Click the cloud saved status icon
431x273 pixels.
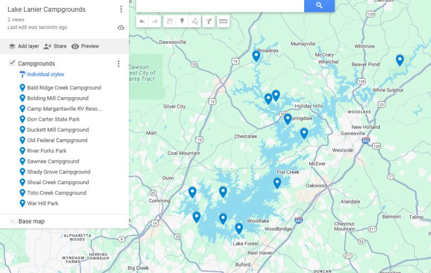pos(121,28)
